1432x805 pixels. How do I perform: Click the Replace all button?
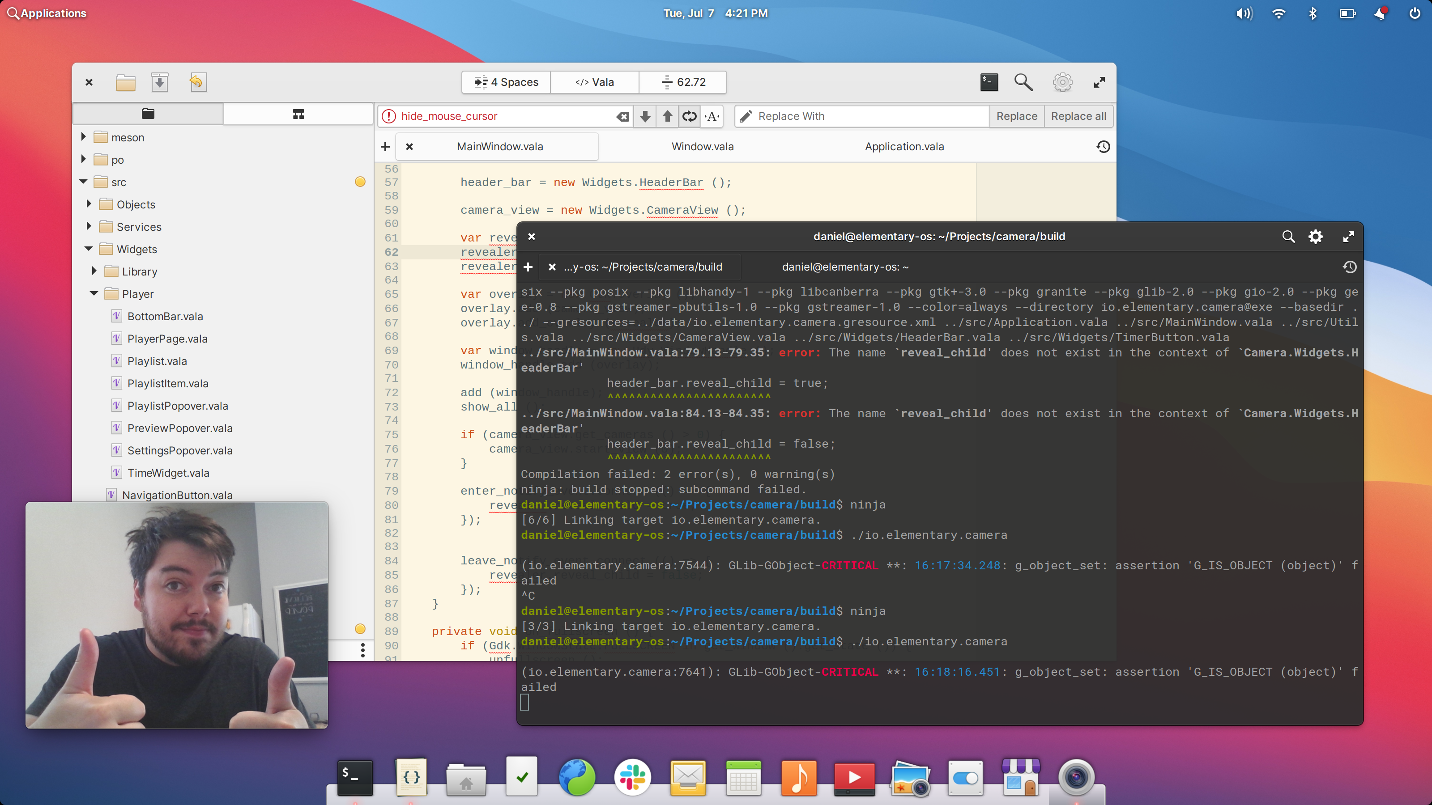(1077, 116)
